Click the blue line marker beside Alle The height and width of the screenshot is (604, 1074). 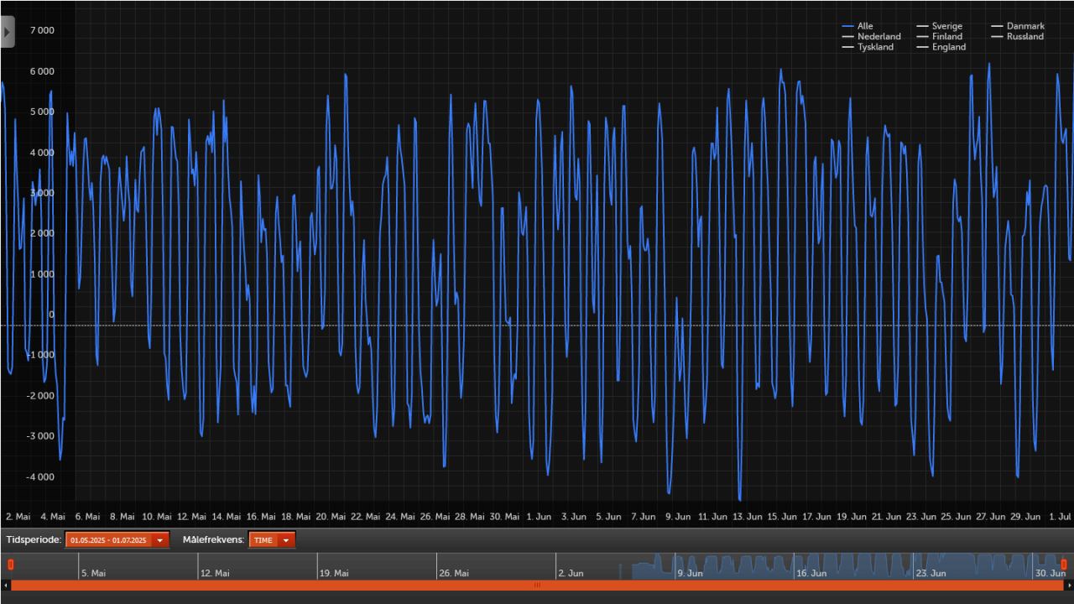point(847,26)
